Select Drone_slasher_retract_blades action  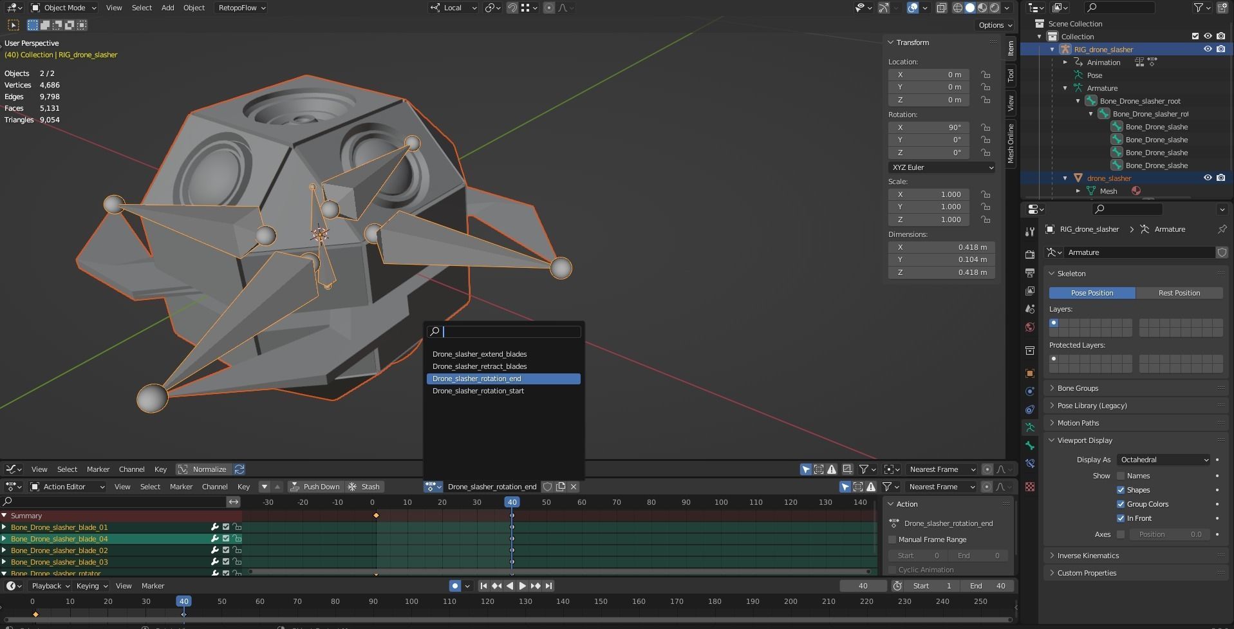(503, 366)
